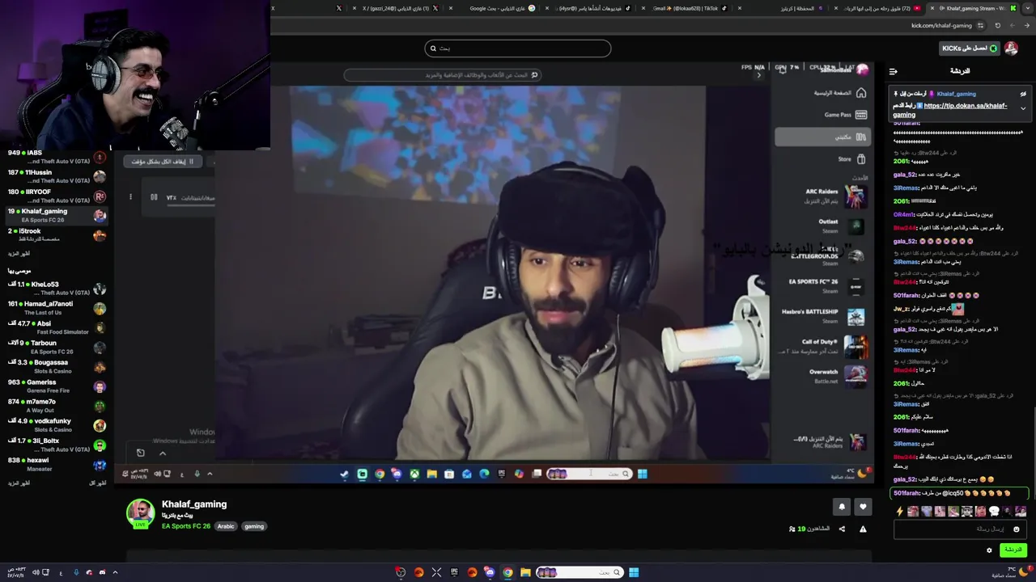
Task: Click the Get KICKs button
Action: point(969,48)
